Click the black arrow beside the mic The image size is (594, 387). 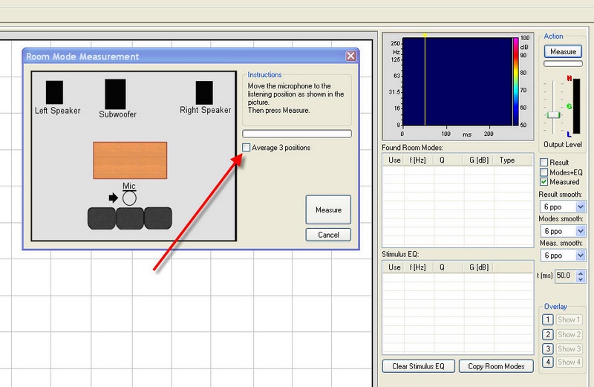pos(114,198)
